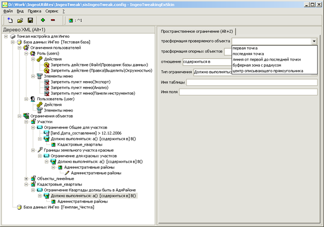Choose линия от первой до последней точки option
Viewport: 324px width, 227px height.
274,60
